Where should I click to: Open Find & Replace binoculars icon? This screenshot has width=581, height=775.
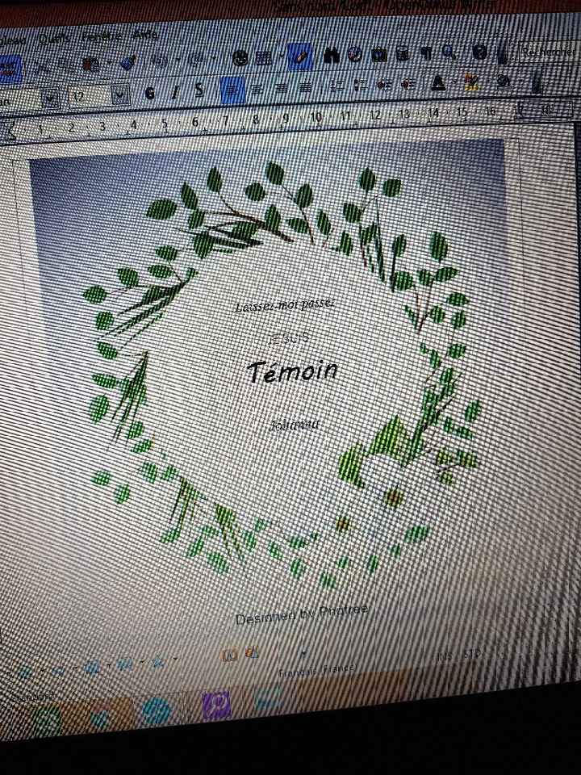[330, 55]
